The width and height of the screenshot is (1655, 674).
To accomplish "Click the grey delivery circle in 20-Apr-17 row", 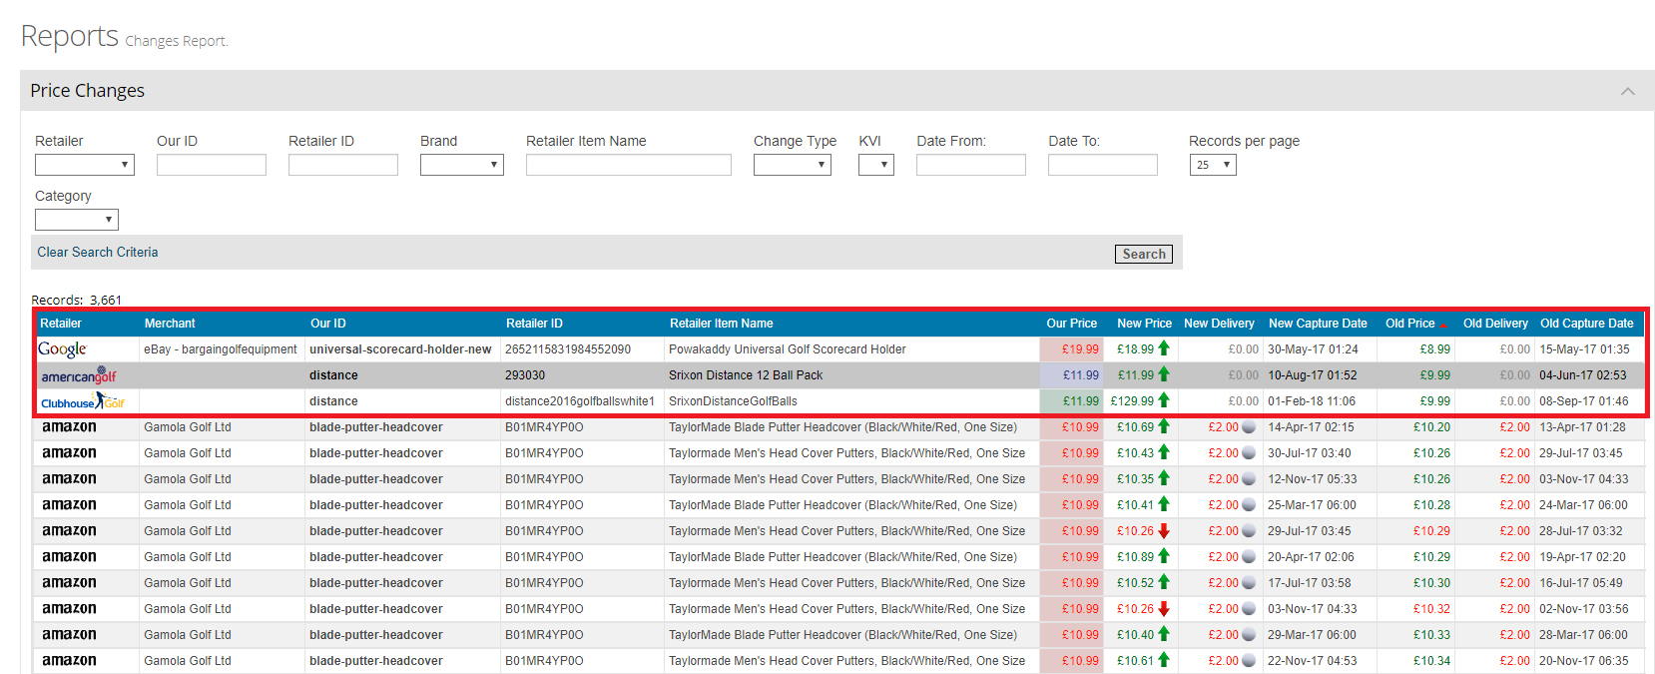I will 1248,557.
